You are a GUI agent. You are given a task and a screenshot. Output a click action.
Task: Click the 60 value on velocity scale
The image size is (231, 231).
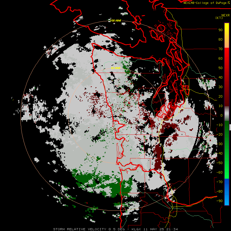coord(220,59)
